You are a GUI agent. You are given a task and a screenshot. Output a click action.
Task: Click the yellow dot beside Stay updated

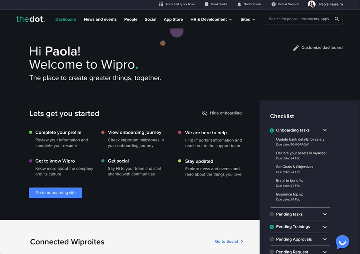(x=180, y=161)
